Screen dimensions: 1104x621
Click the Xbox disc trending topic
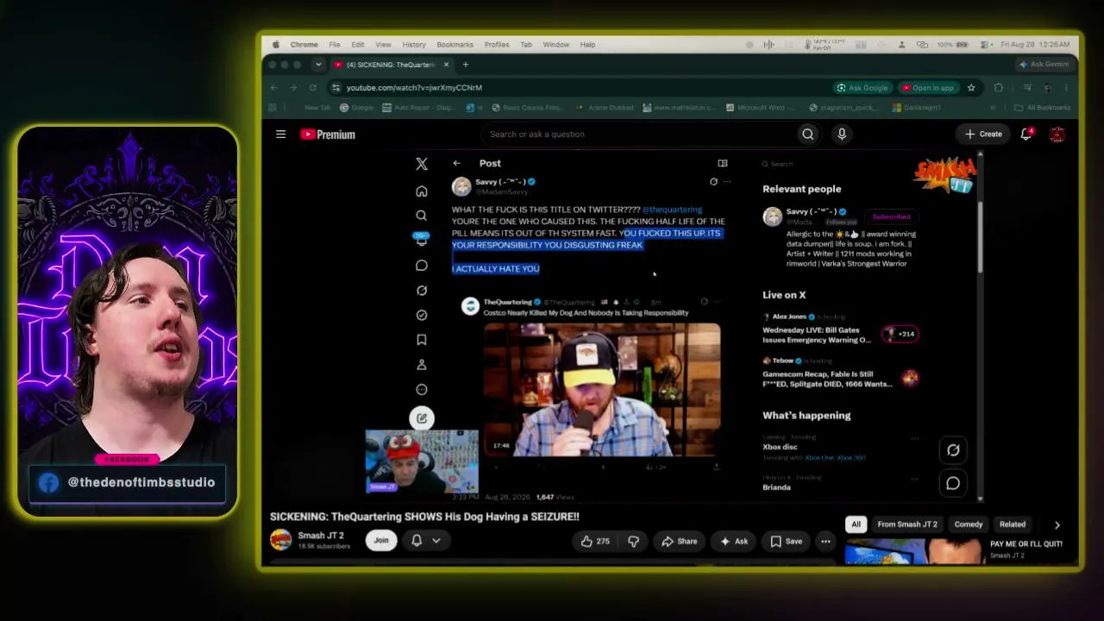780,447
